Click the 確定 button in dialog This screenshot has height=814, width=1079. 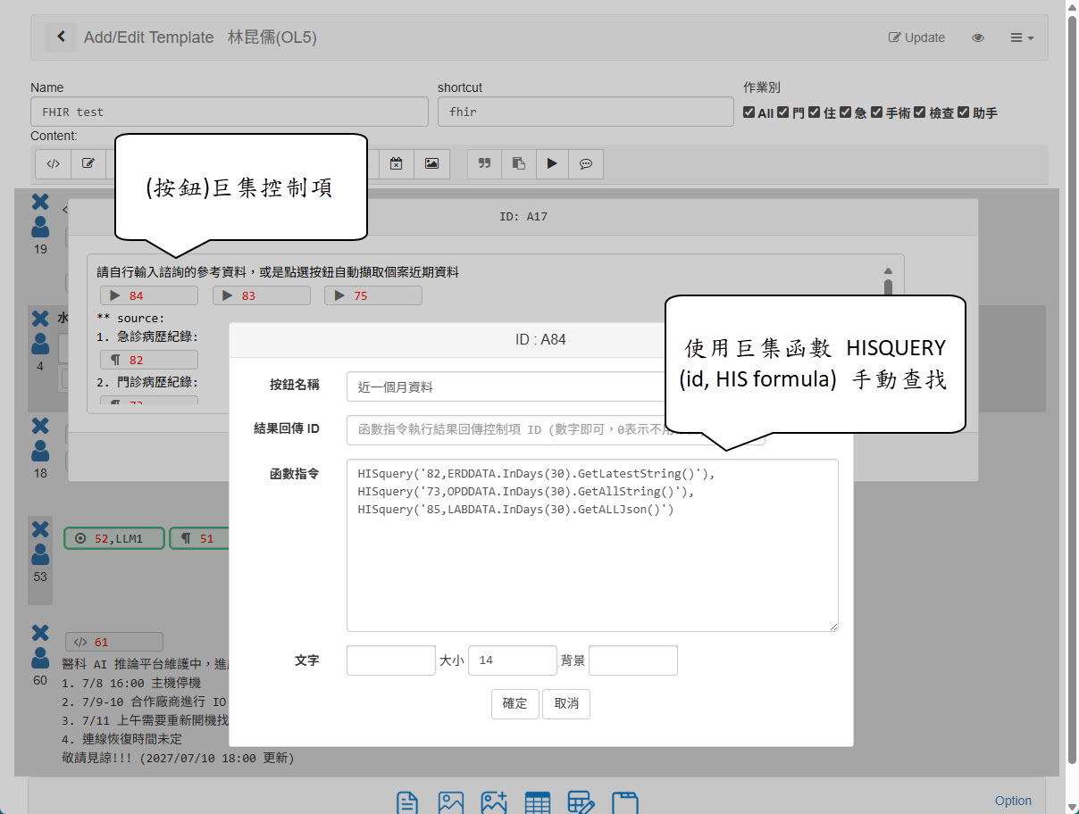pos(514,703)
